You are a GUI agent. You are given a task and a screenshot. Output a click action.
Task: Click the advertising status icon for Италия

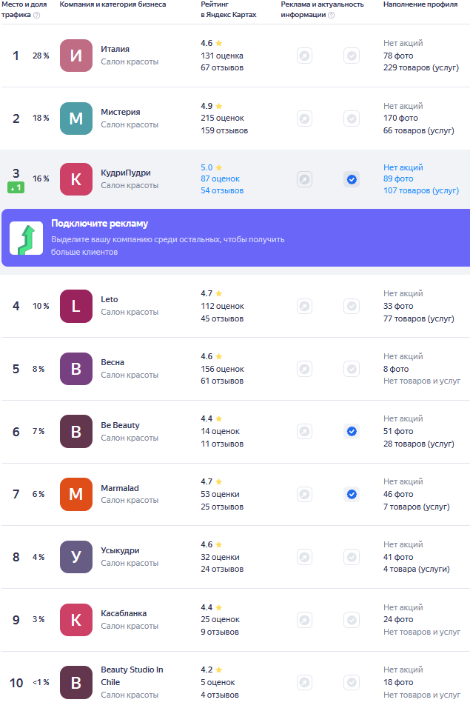(x=304, y=56)
